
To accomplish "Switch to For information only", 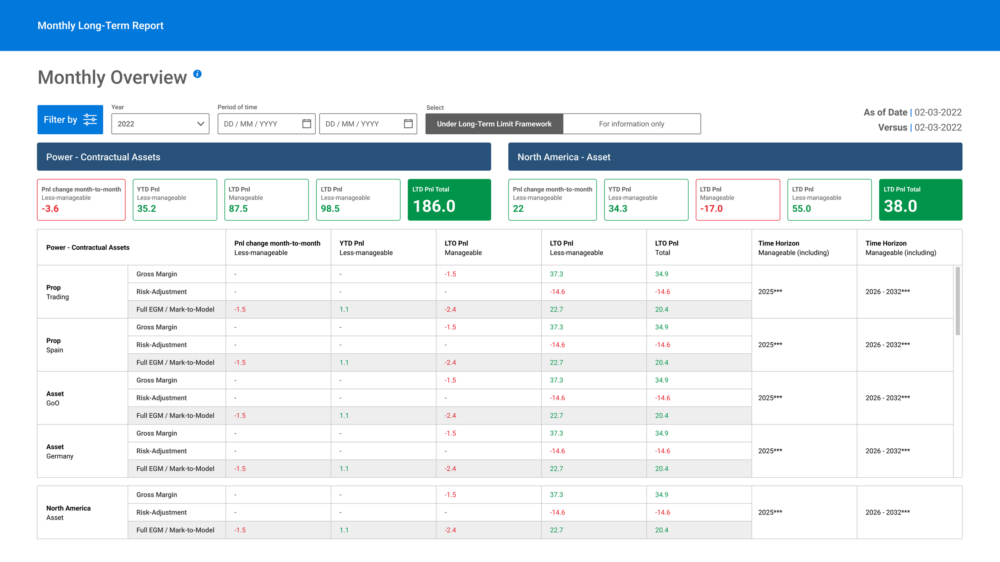I will click(x=631, y=124).
